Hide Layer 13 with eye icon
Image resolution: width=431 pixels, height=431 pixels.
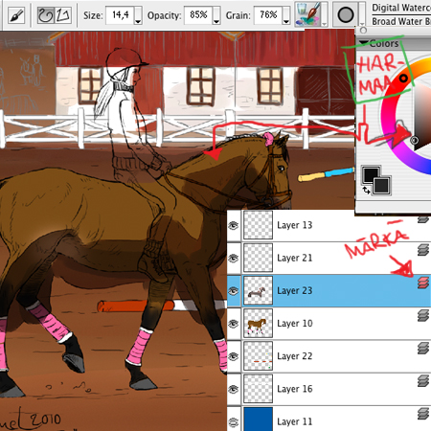(234, 225)
